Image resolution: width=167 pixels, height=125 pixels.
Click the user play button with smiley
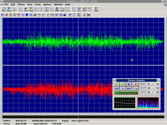123,84
